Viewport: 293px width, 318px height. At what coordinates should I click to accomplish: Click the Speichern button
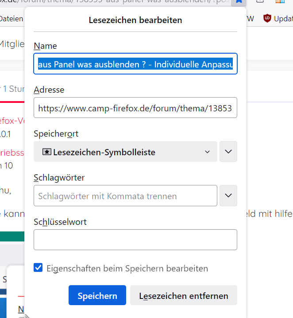(97, 295)
